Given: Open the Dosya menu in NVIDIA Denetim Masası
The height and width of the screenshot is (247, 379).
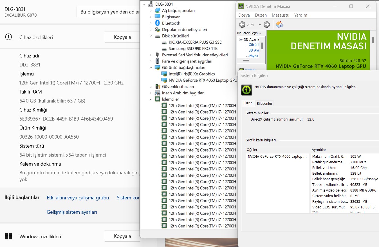Looking at the screenshot, I should 244,15.
